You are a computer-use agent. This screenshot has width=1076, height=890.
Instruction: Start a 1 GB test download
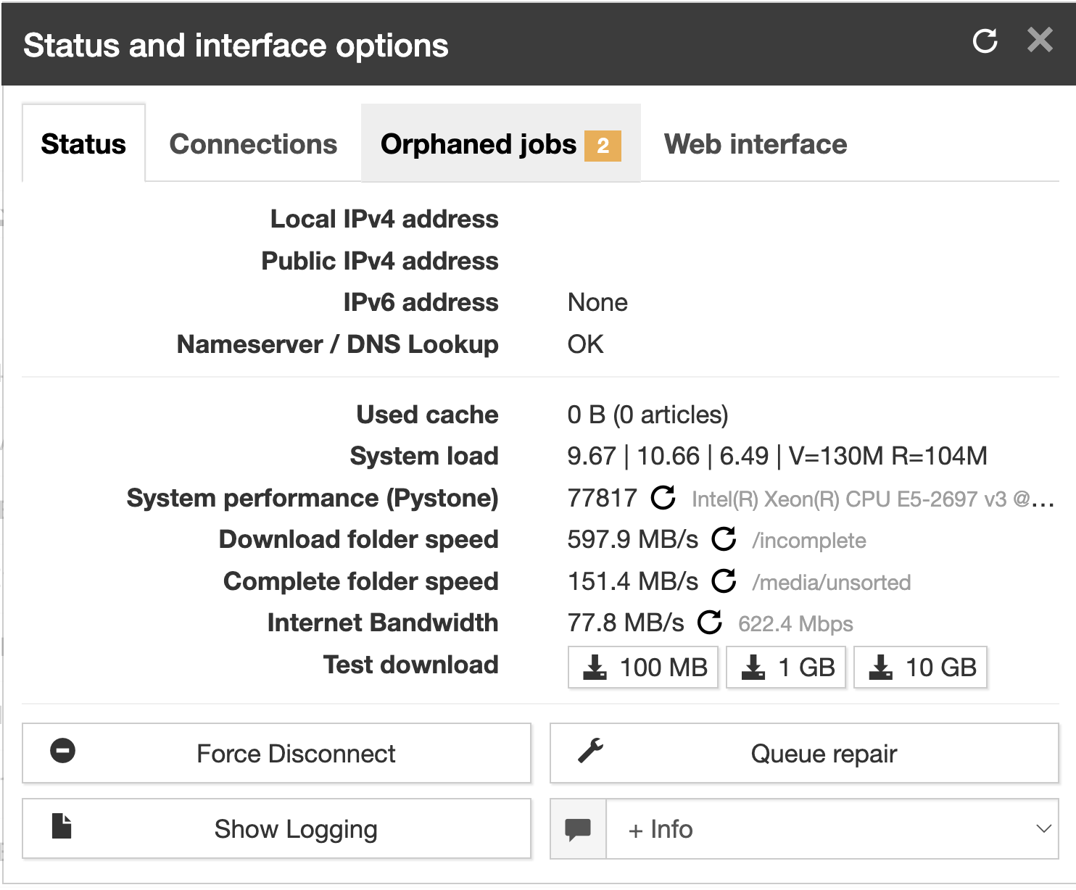785,667
